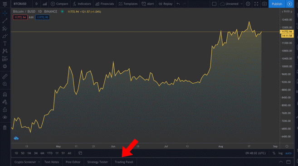Open the Trading Panel tab

pyautogui.click(x=124, y=162)
